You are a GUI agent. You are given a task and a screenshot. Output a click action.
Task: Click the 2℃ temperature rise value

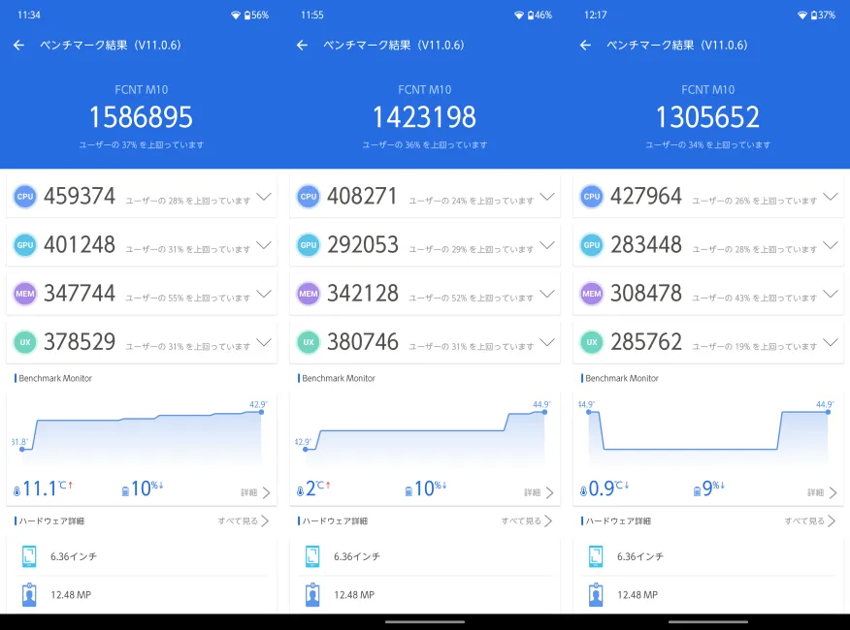(x=317, y=488)
